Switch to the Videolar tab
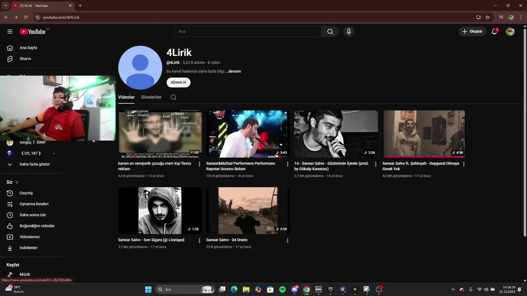 point(126,97)
